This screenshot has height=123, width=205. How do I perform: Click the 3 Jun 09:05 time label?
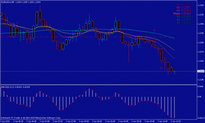pyautogui.click(x=123, y=121)
